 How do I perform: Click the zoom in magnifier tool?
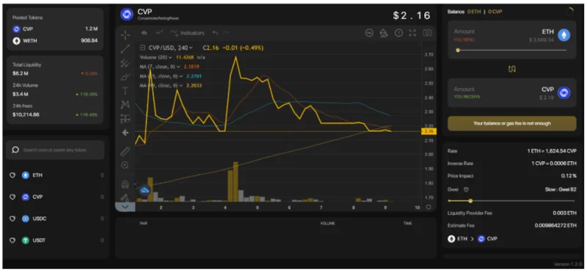[x=125, y=165]
